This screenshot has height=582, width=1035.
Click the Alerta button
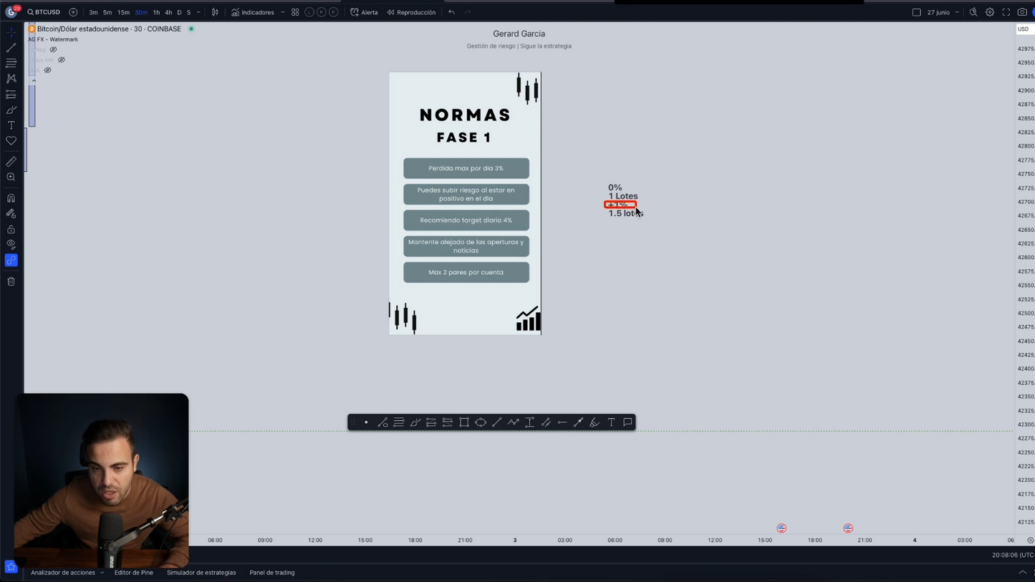364,12
